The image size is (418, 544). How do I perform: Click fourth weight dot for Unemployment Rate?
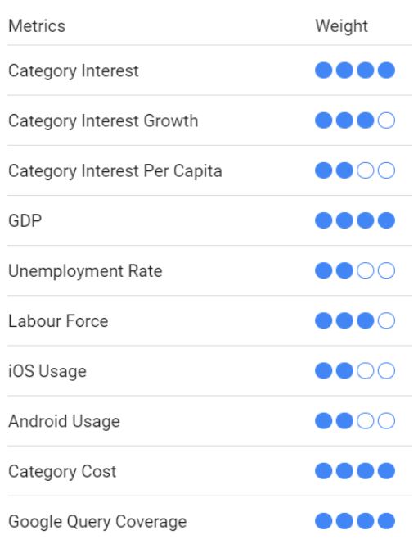[x=386, y=270]
